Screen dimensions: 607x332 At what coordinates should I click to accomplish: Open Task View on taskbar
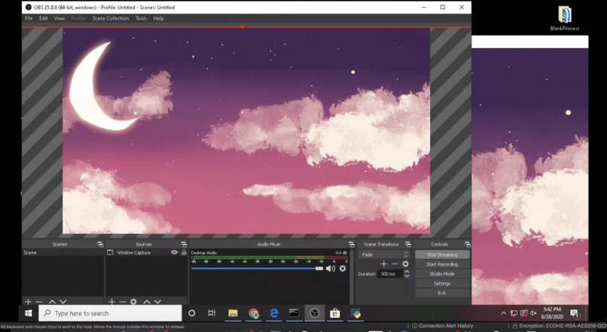(212, 313)
